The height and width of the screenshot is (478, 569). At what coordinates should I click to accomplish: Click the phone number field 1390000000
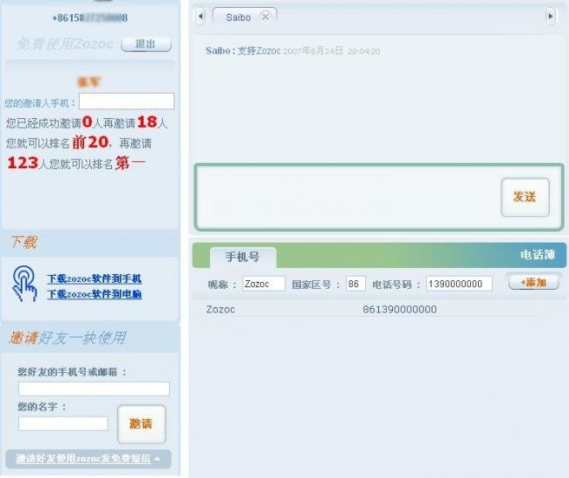(x=459, y=284)
